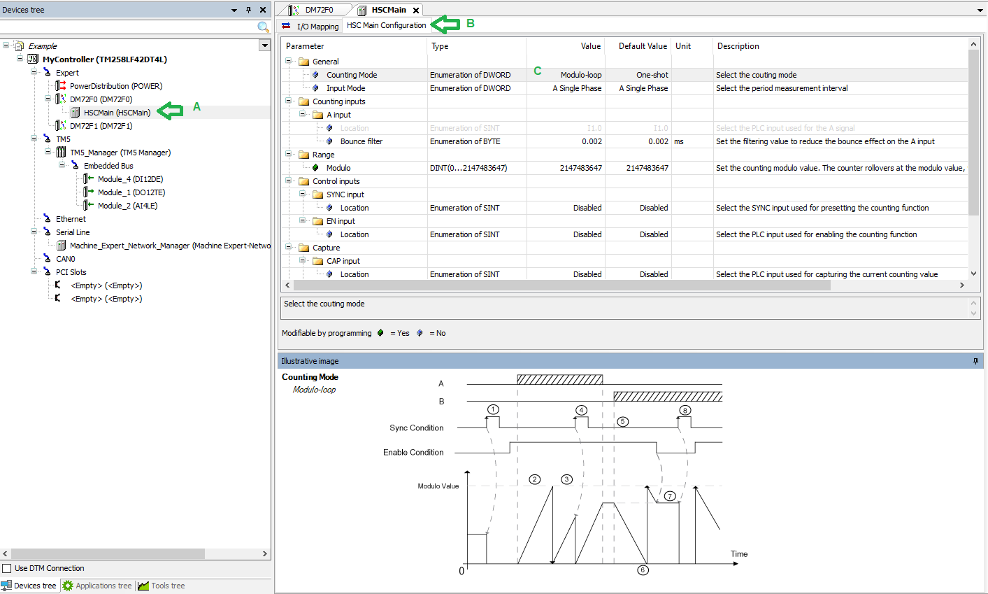Click the Default Value column header
The width and height of the screenshot is (988, 594).
pos(643,46)
